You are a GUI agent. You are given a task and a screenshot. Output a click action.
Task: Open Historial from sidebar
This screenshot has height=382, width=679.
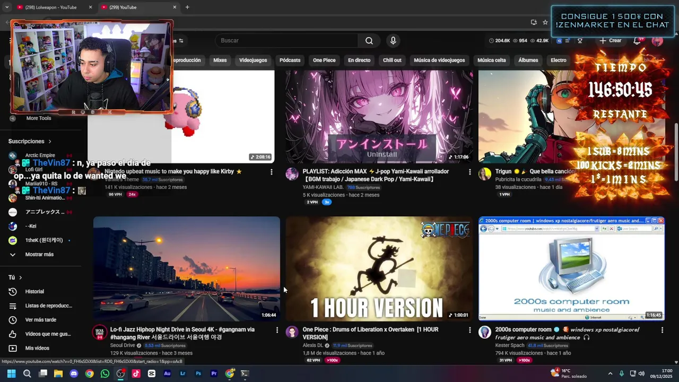pos(34,291)
